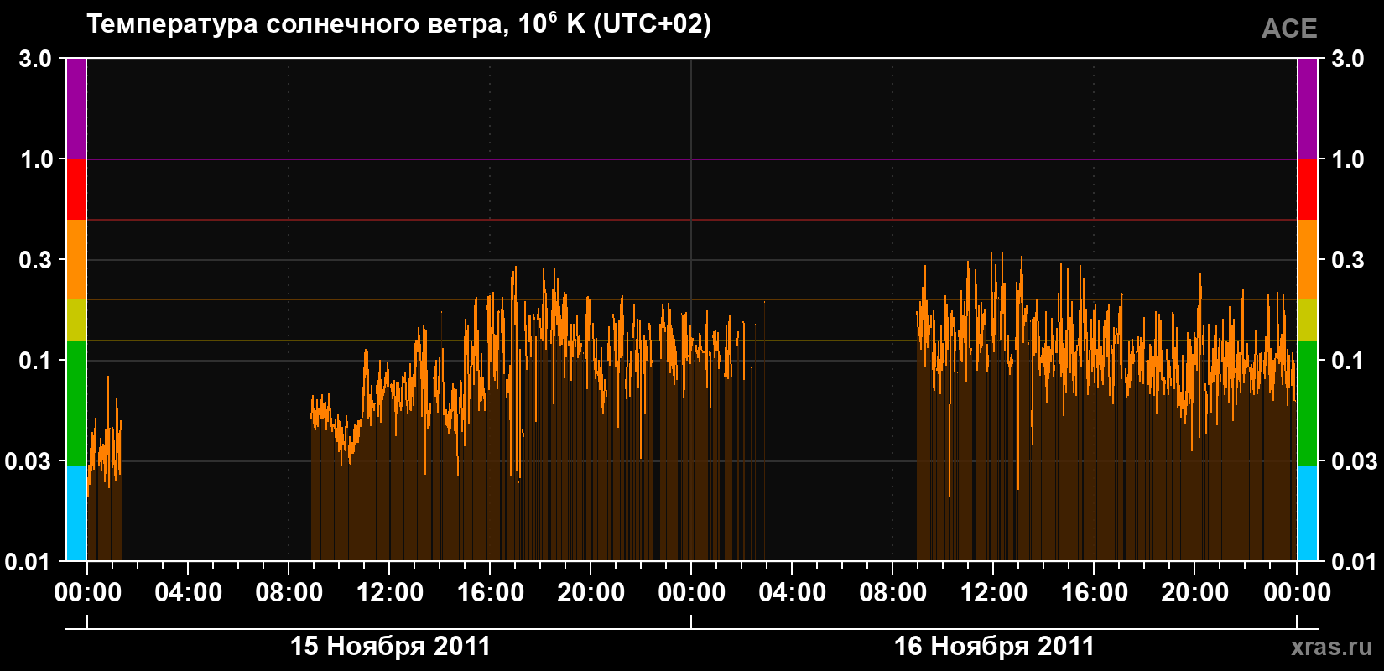The image size is (1384, 671).
Task: Select the "16 Ноября 2011" date label
Action: (994, 646)
